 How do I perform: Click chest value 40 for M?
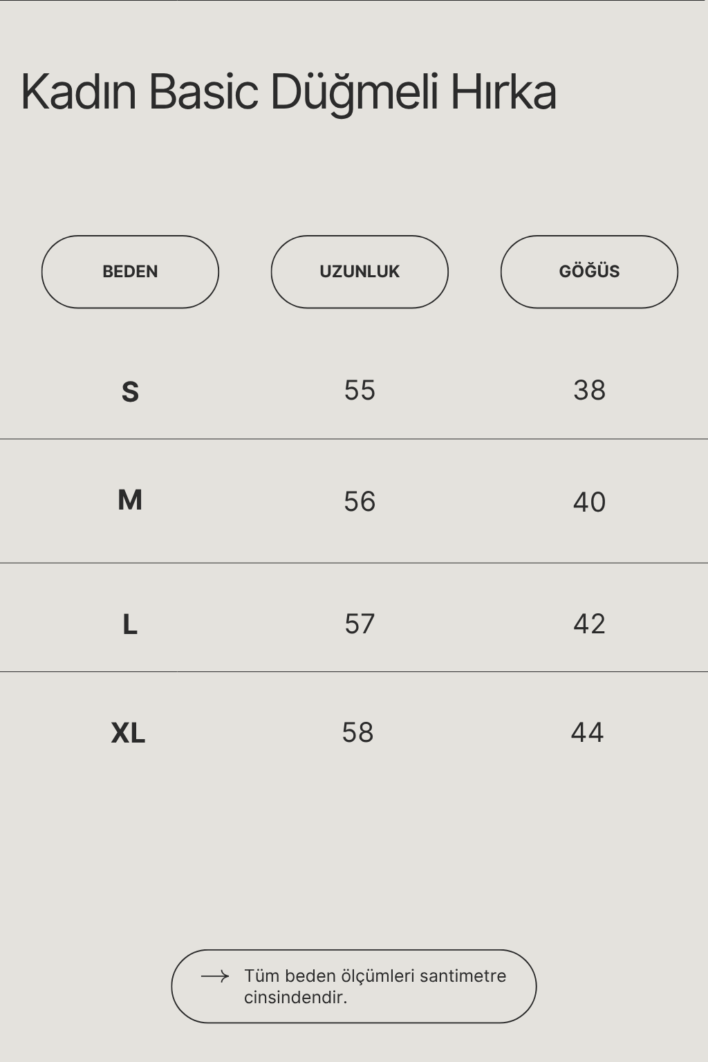tap(589, 502)
